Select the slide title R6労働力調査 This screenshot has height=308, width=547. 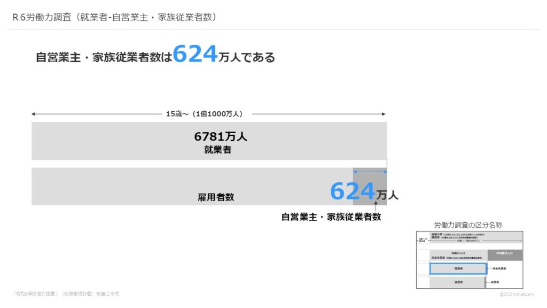point(114,17)
